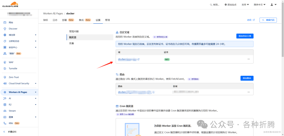This screenshot has width=284, height=136.
Task: Expand the R2 sidebar menu arrow
Action: [36, 105]
